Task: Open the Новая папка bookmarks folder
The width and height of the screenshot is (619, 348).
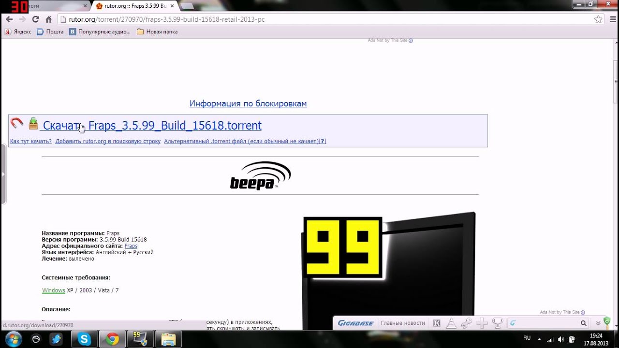Action: click(157, 31)
